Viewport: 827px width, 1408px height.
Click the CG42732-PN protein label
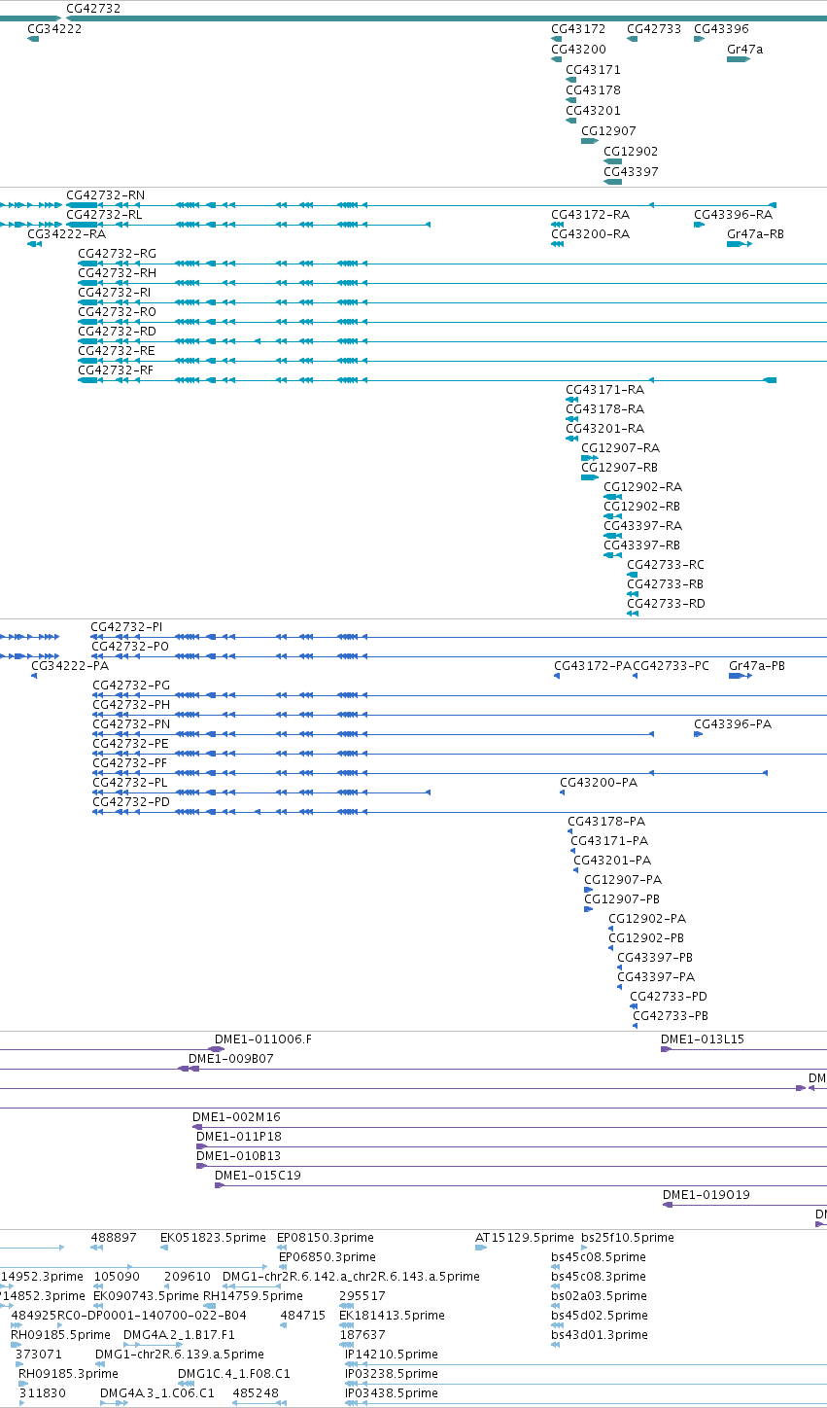coord(131,724)
